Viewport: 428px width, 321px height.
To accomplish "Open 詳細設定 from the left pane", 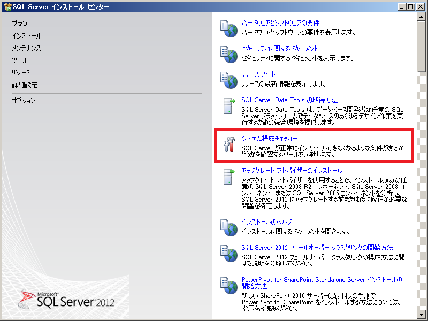I will 25,85.
